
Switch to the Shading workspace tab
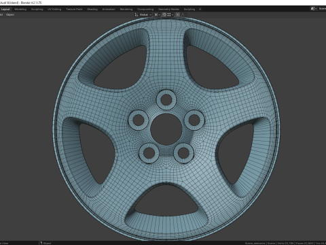[x=92, y=10]
